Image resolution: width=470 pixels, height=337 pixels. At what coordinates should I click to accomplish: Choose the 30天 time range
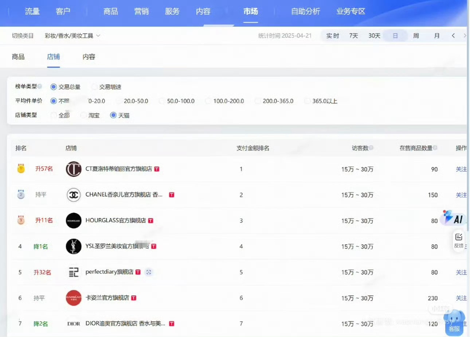(x=375, y=36)
